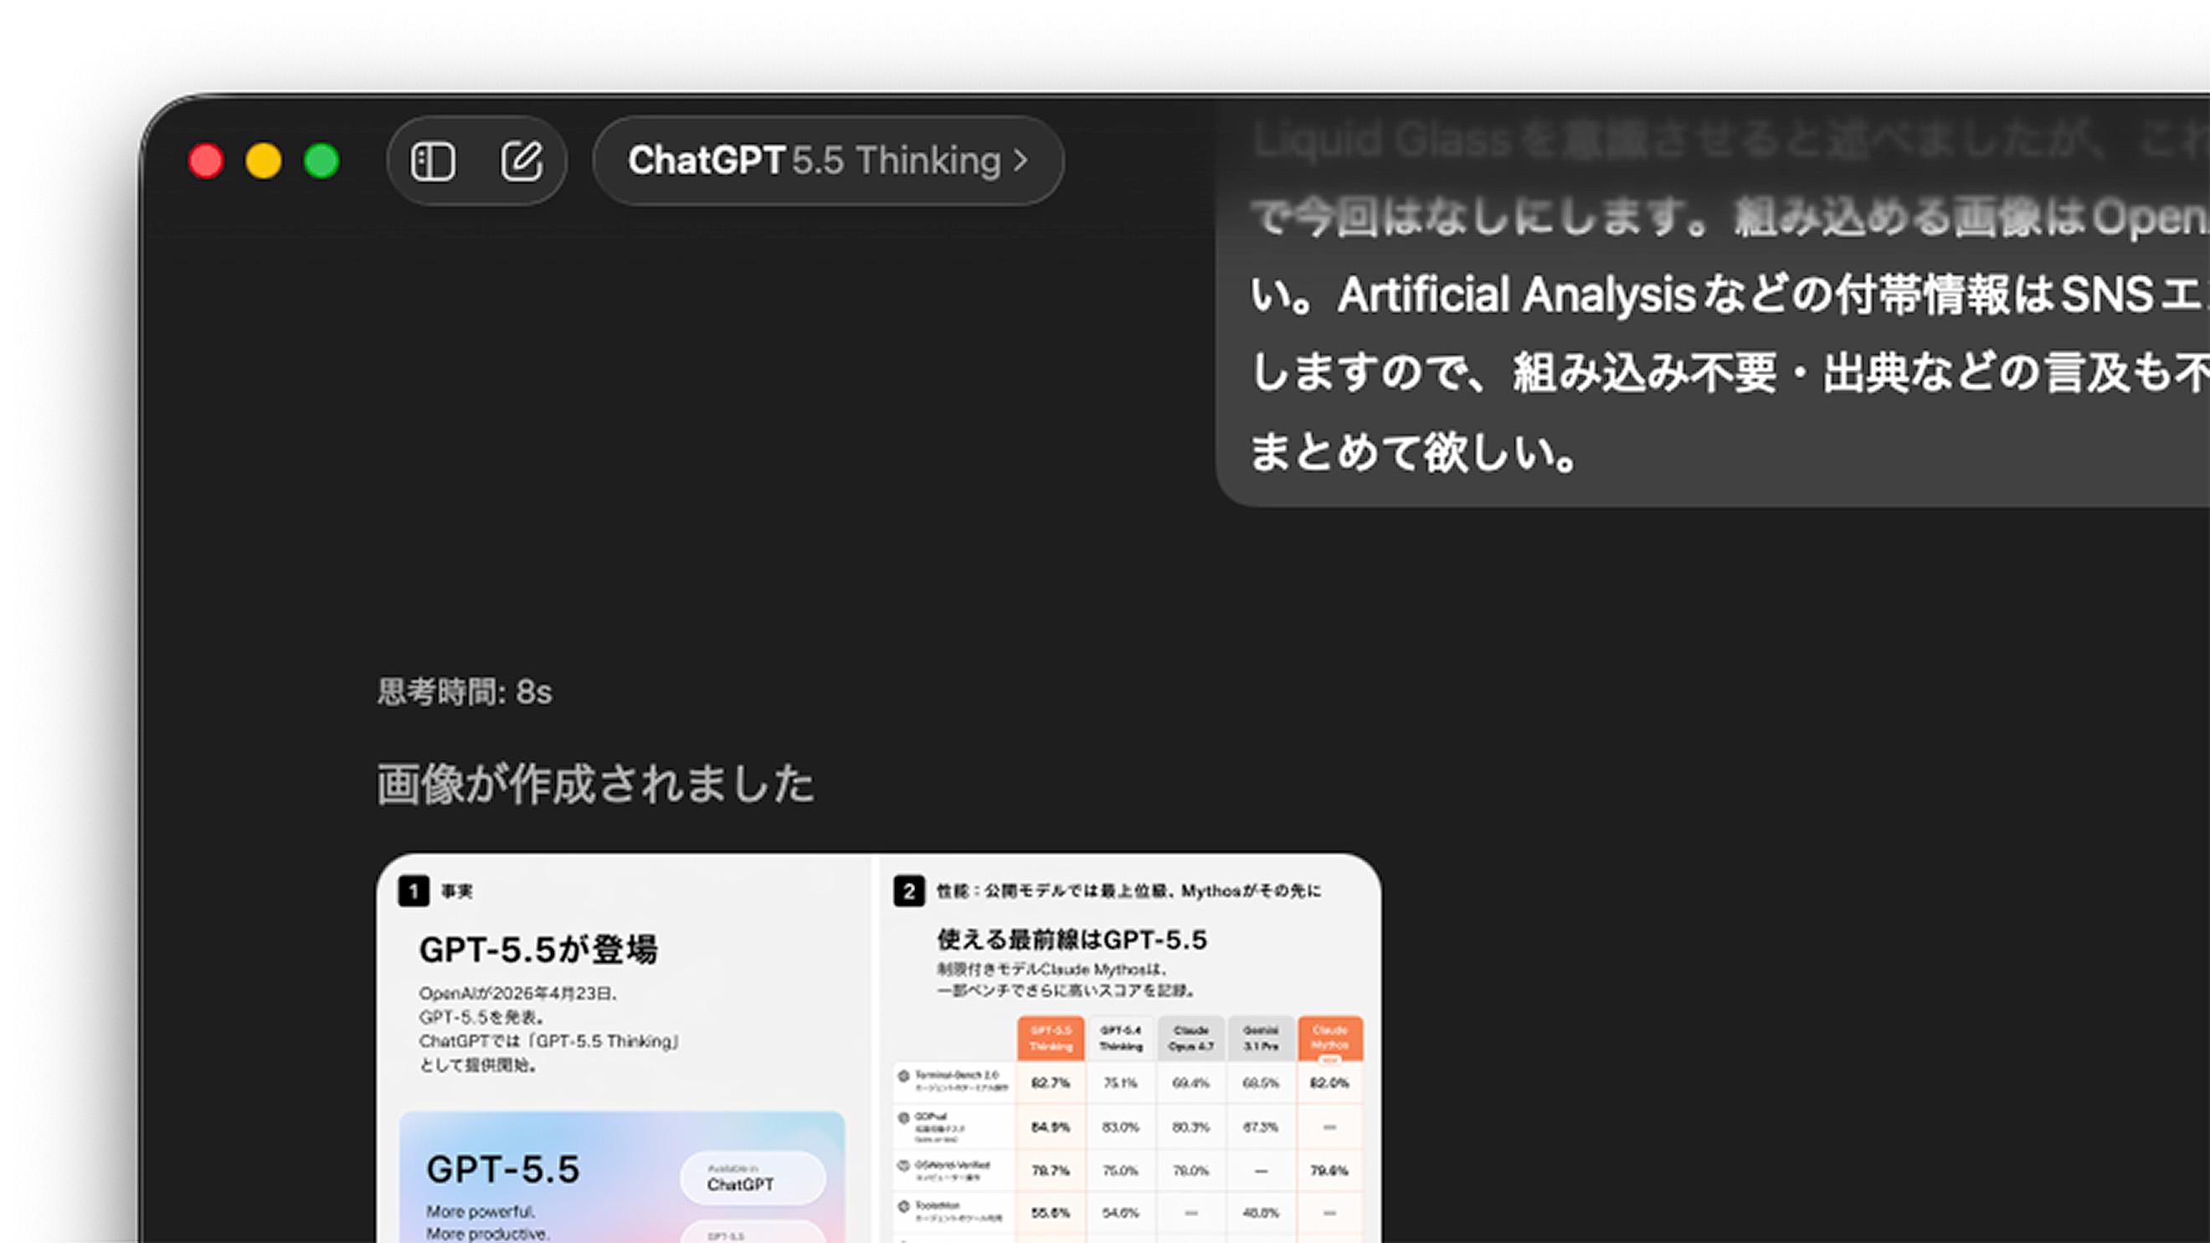The image size is (2210, 1243).
Task: Click the numbered badge 1 beside 事実
Action: [414, 891]
